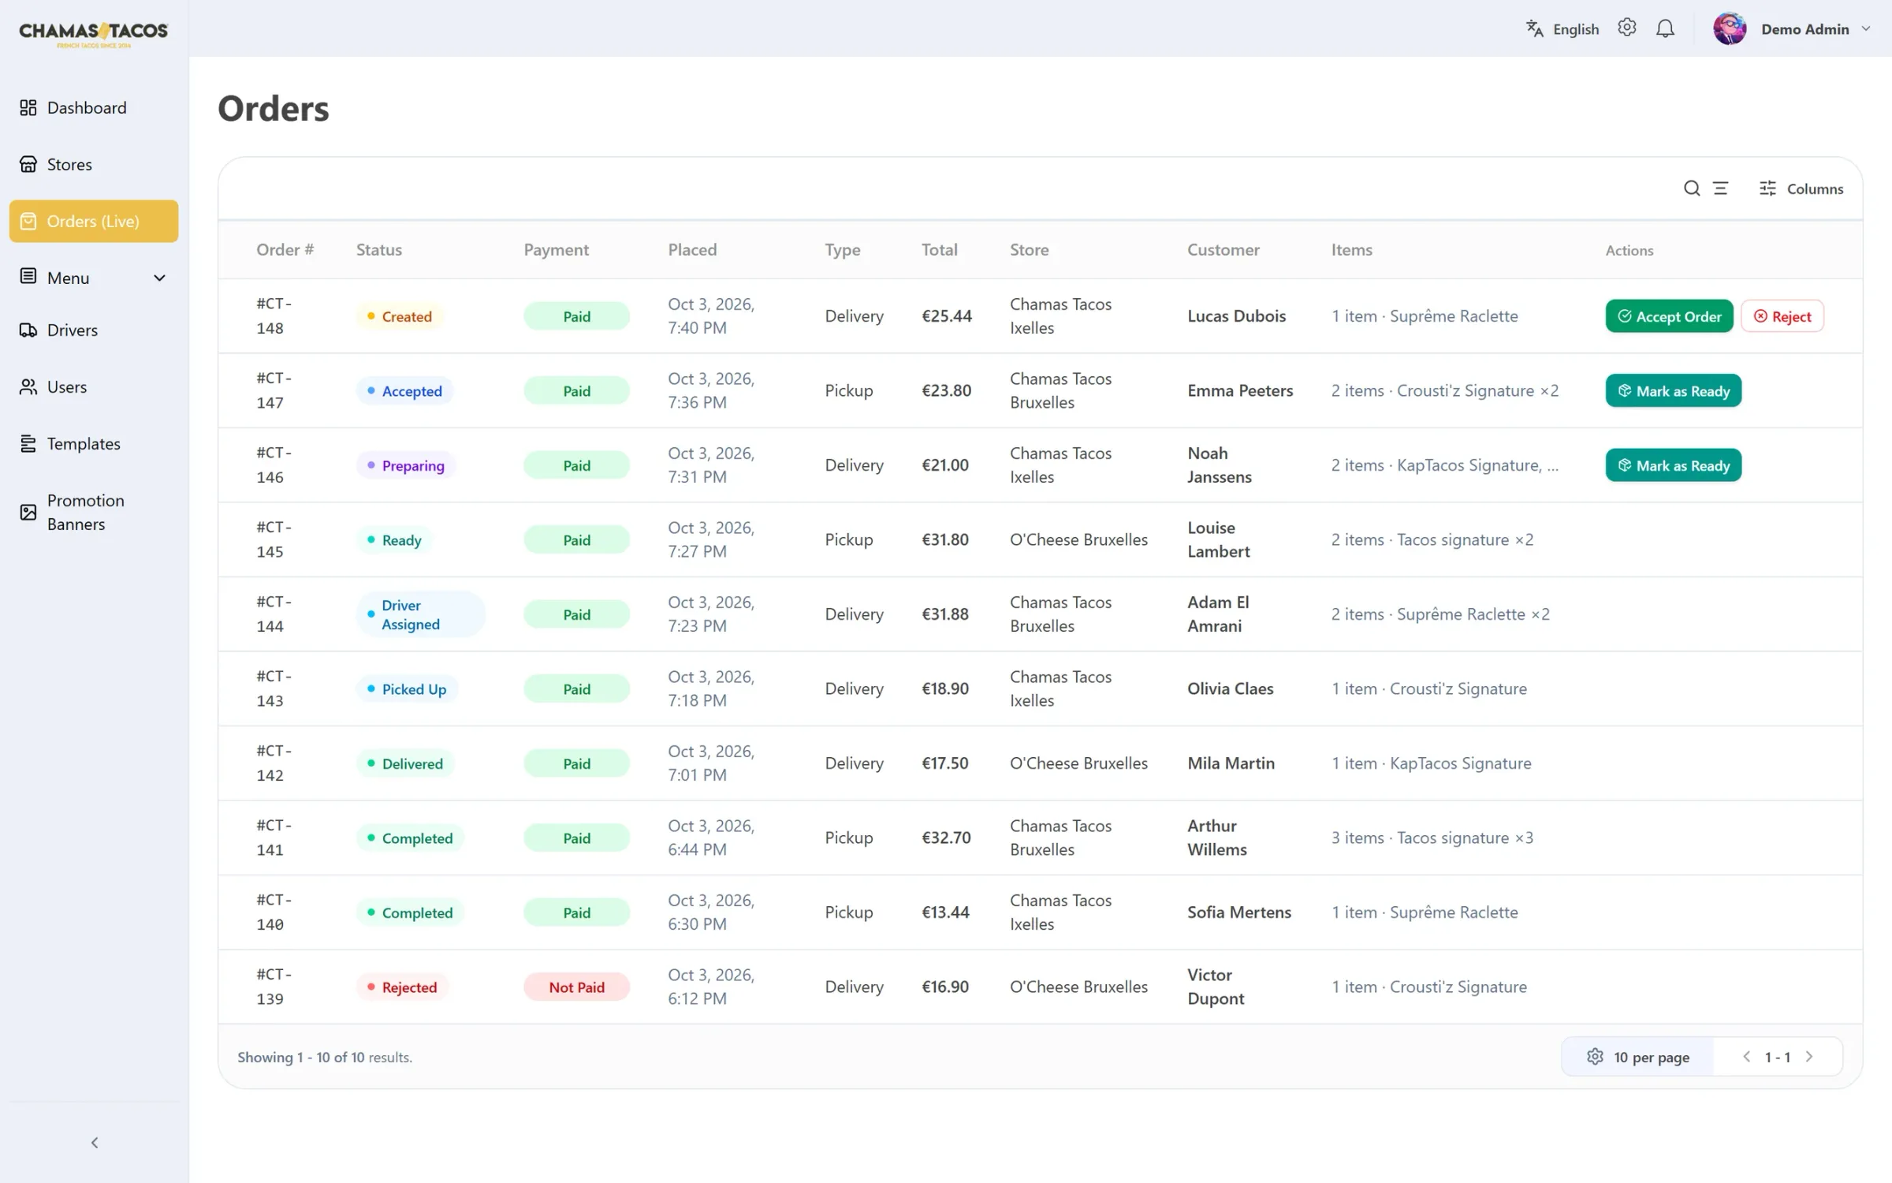Click the Placed column header
The image size is (1892, 1183).
point(692,250)
